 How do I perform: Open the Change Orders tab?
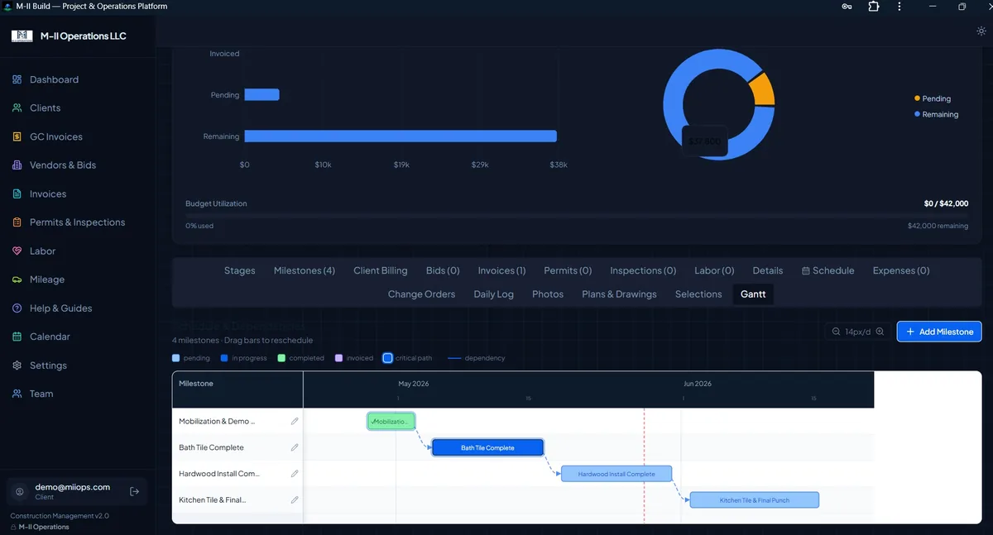pos(421,294)
